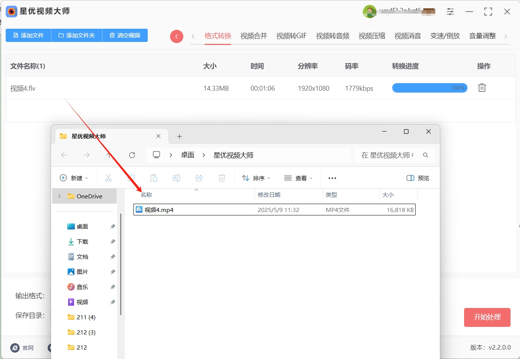The image size is (520, 359).
Task: Switch to the 视频消音 tab
Action: tap(408, 36)
